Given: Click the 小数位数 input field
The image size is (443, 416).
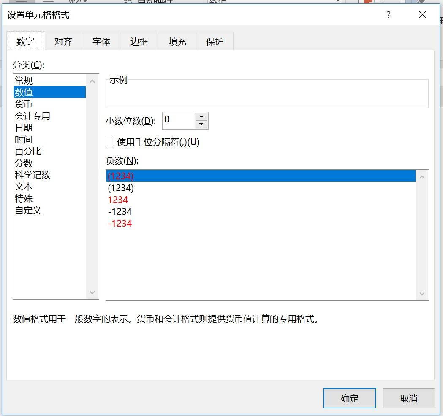Looking at the screenshot, I should click(x=179, y=120).
